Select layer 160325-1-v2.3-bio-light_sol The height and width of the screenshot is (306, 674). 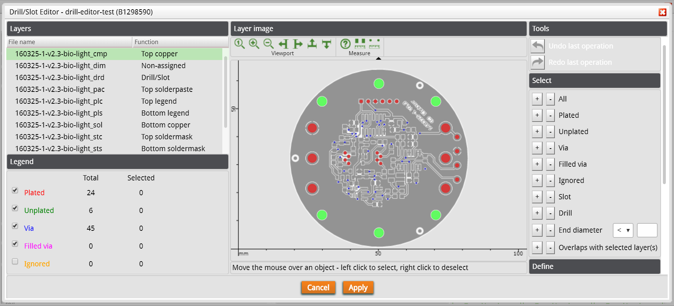click(114, 125)
